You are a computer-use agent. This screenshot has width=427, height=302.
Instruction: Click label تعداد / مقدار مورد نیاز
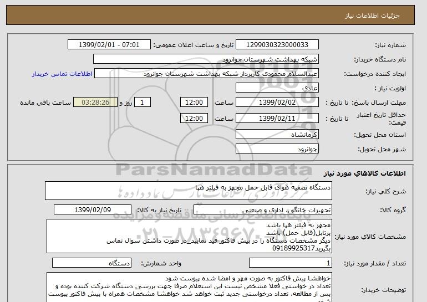coord(375,263)
